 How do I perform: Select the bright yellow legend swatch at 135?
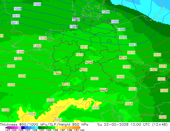tap(57, 128)
